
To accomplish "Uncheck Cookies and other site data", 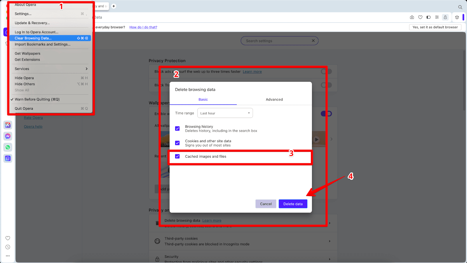I will (177, 143).
